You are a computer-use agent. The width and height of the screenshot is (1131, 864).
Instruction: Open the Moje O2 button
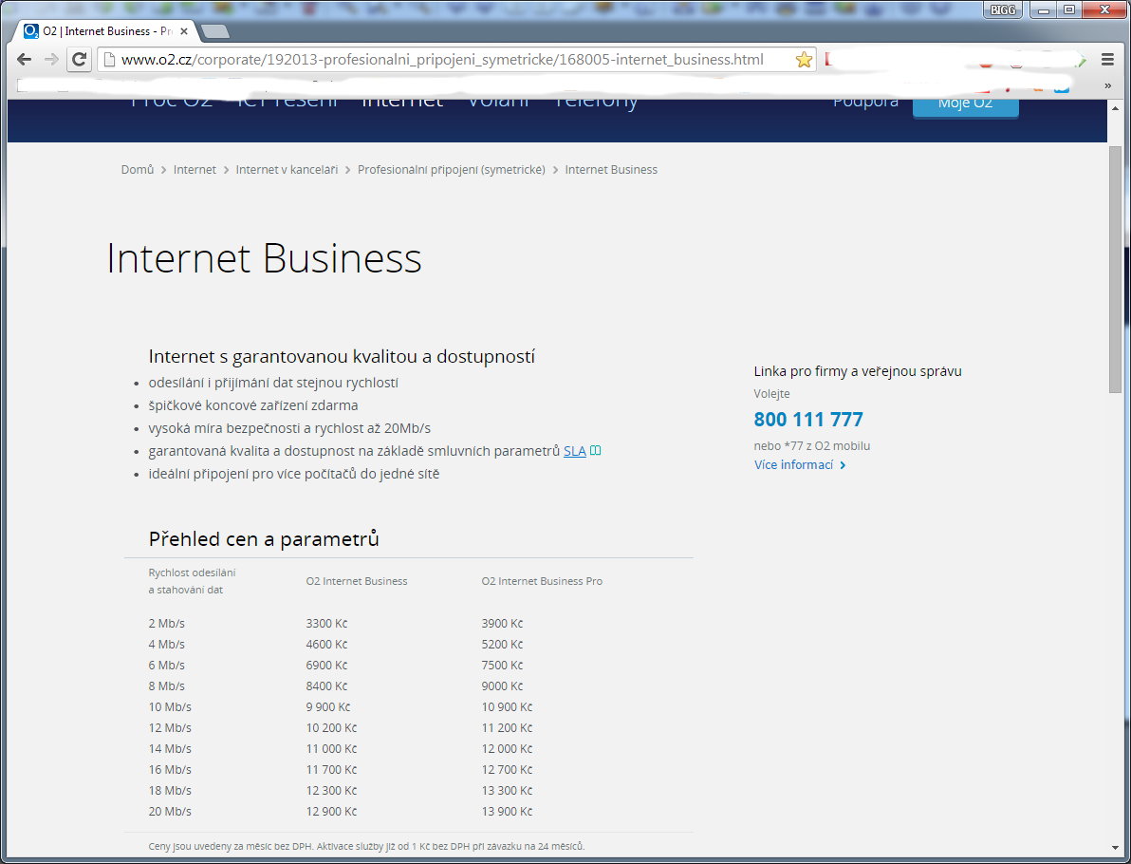[965, 105]
